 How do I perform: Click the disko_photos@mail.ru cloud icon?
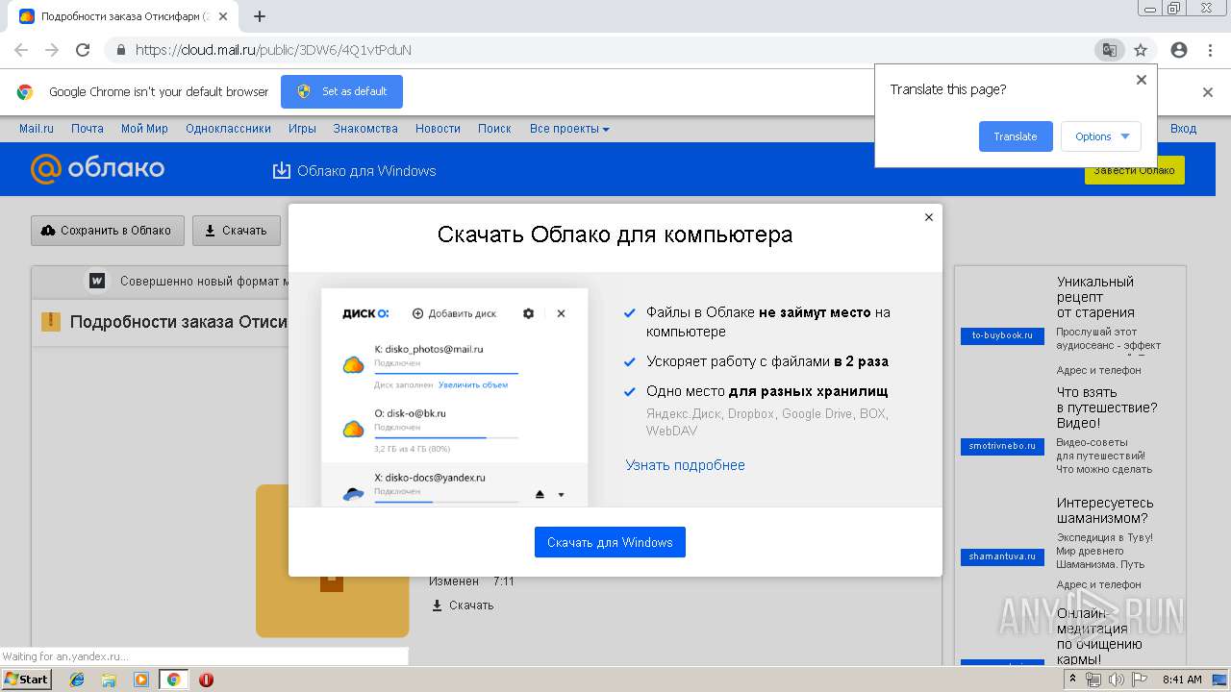(x=354, y=364)
